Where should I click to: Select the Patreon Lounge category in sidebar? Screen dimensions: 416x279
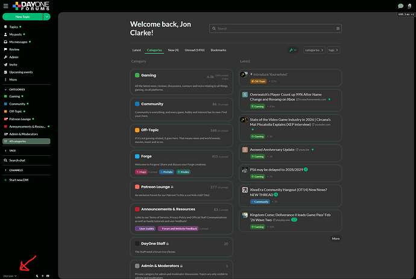click(20, 119)
